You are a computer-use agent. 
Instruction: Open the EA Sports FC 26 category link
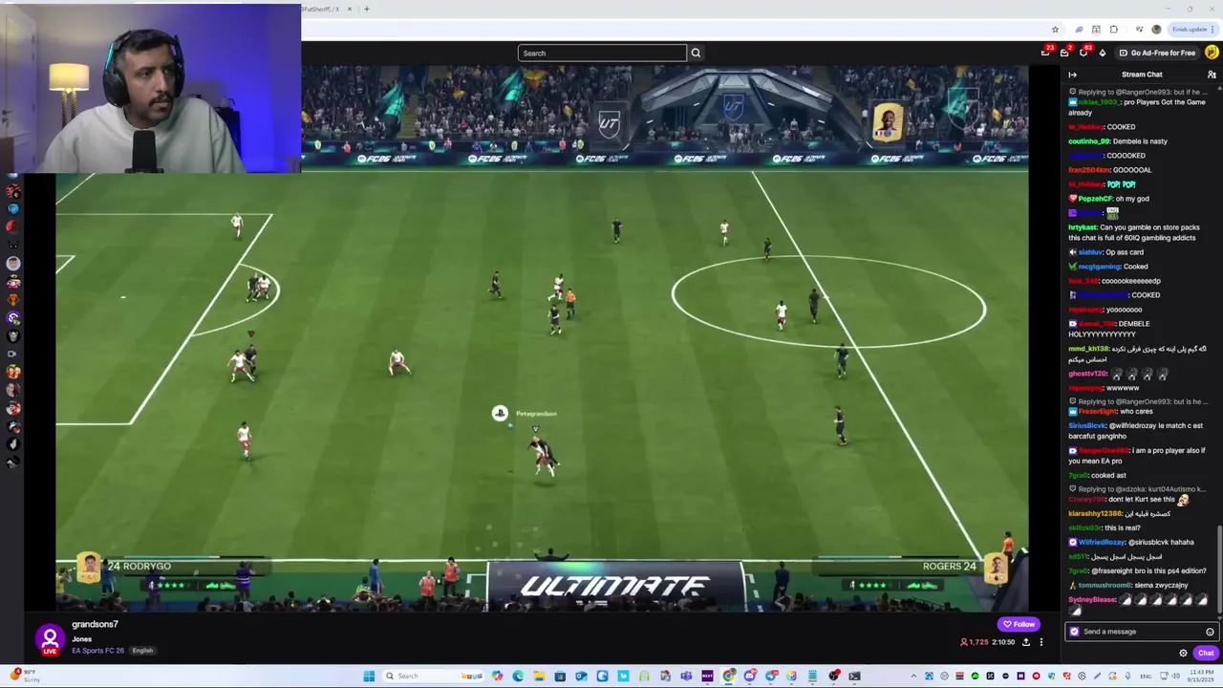pyautogui.click(x=97, y=651)
